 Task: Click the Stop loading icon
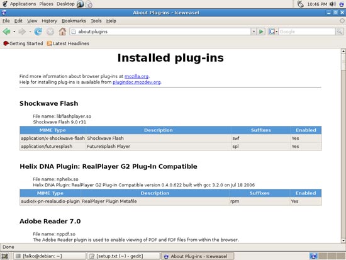50,32
